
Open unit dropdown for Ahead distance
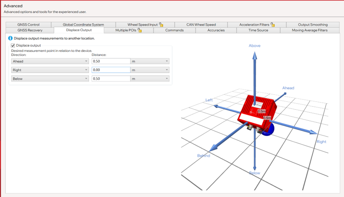point(150,61)
